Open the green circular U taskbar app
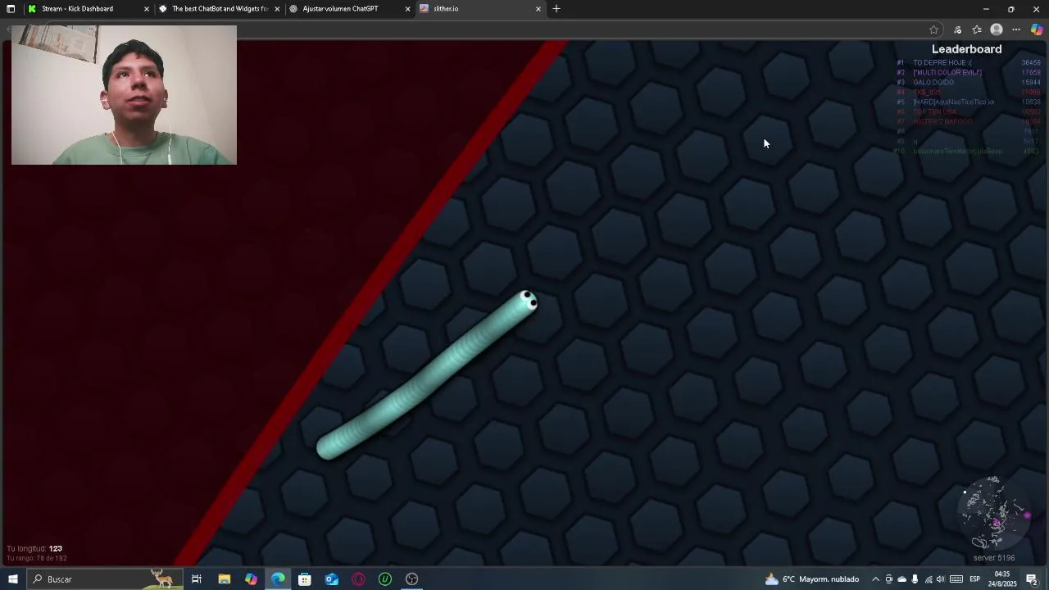 [385, 579]
